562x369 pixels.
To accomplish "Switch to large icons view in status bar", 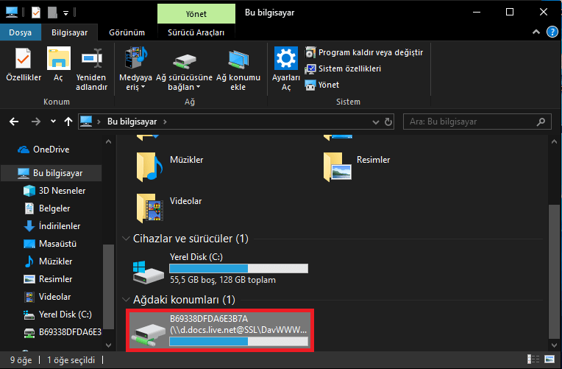I will (x=549, y=359).
